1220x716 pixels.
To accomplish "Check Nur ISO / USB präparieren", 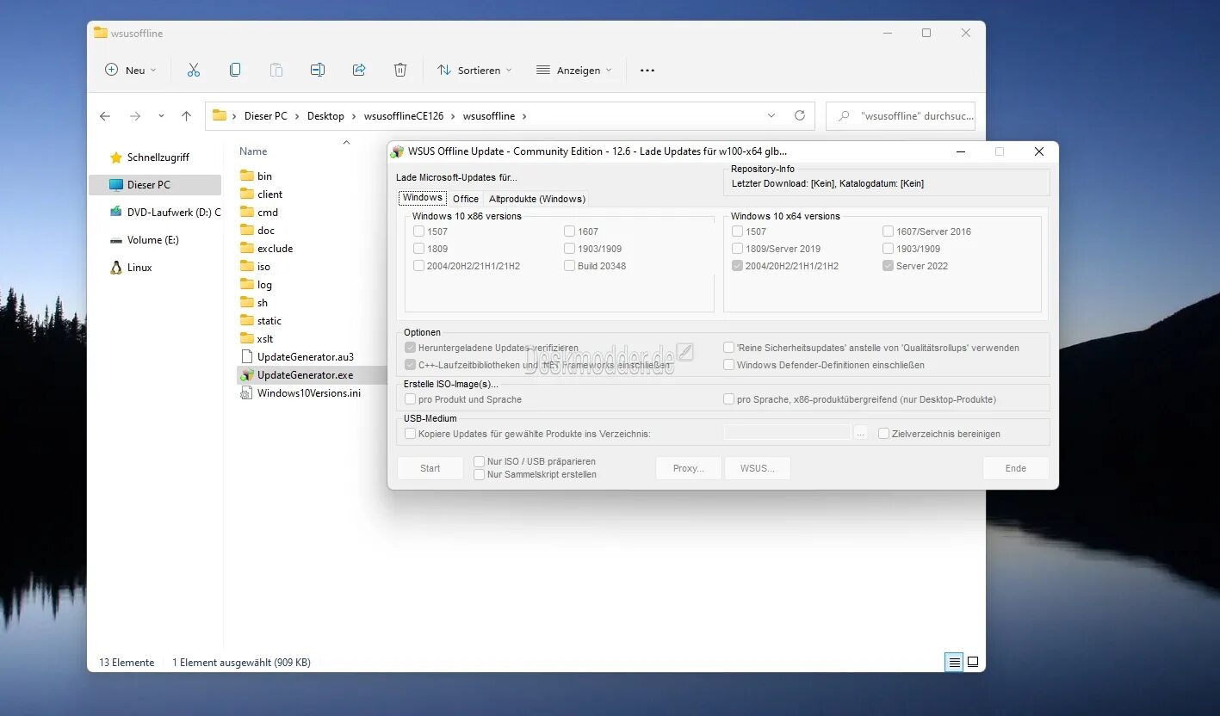I will pyautogui.click(x=480, y=461).
